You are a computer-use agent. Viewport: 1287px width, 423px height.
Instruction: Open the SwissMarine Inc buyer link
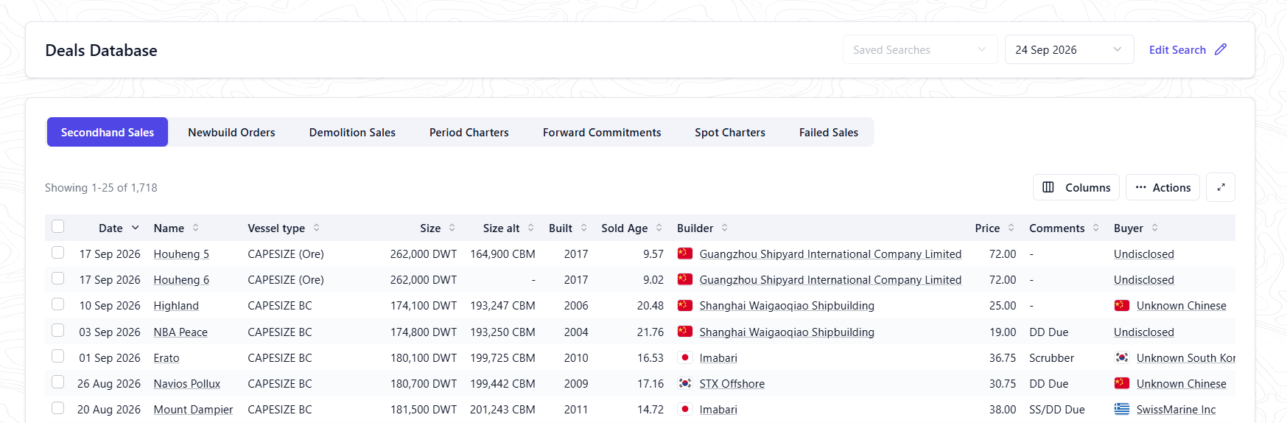click(1176, 409)
